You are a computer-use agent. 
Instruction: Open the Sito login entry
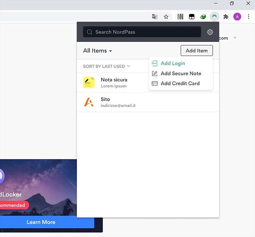(148, 102)
